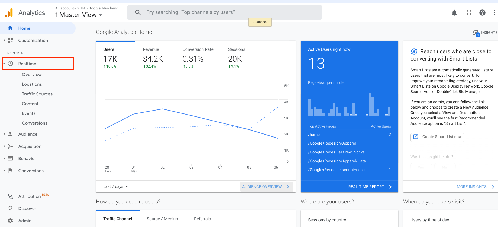Viewport: 498px width, 227px height.
Task: Switch to the Source / Medium tab
Action: pyautogui.click(x=163, y=219)
